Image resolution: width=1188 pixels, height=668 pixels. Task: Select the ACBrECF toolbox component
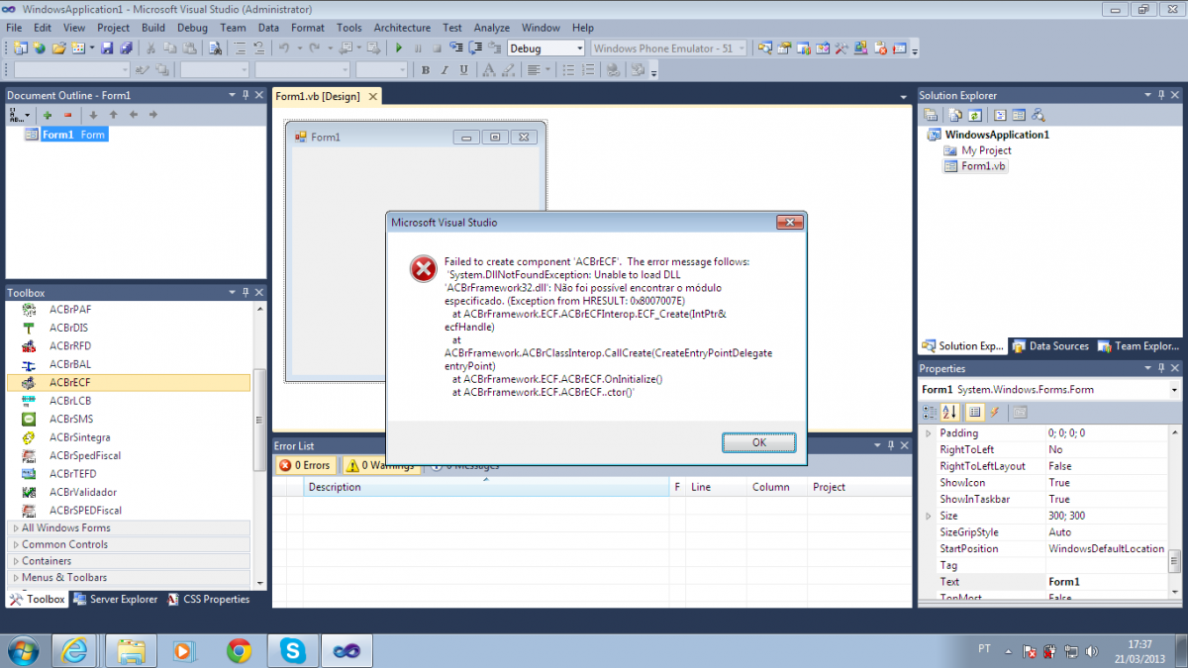coord(129,382)
